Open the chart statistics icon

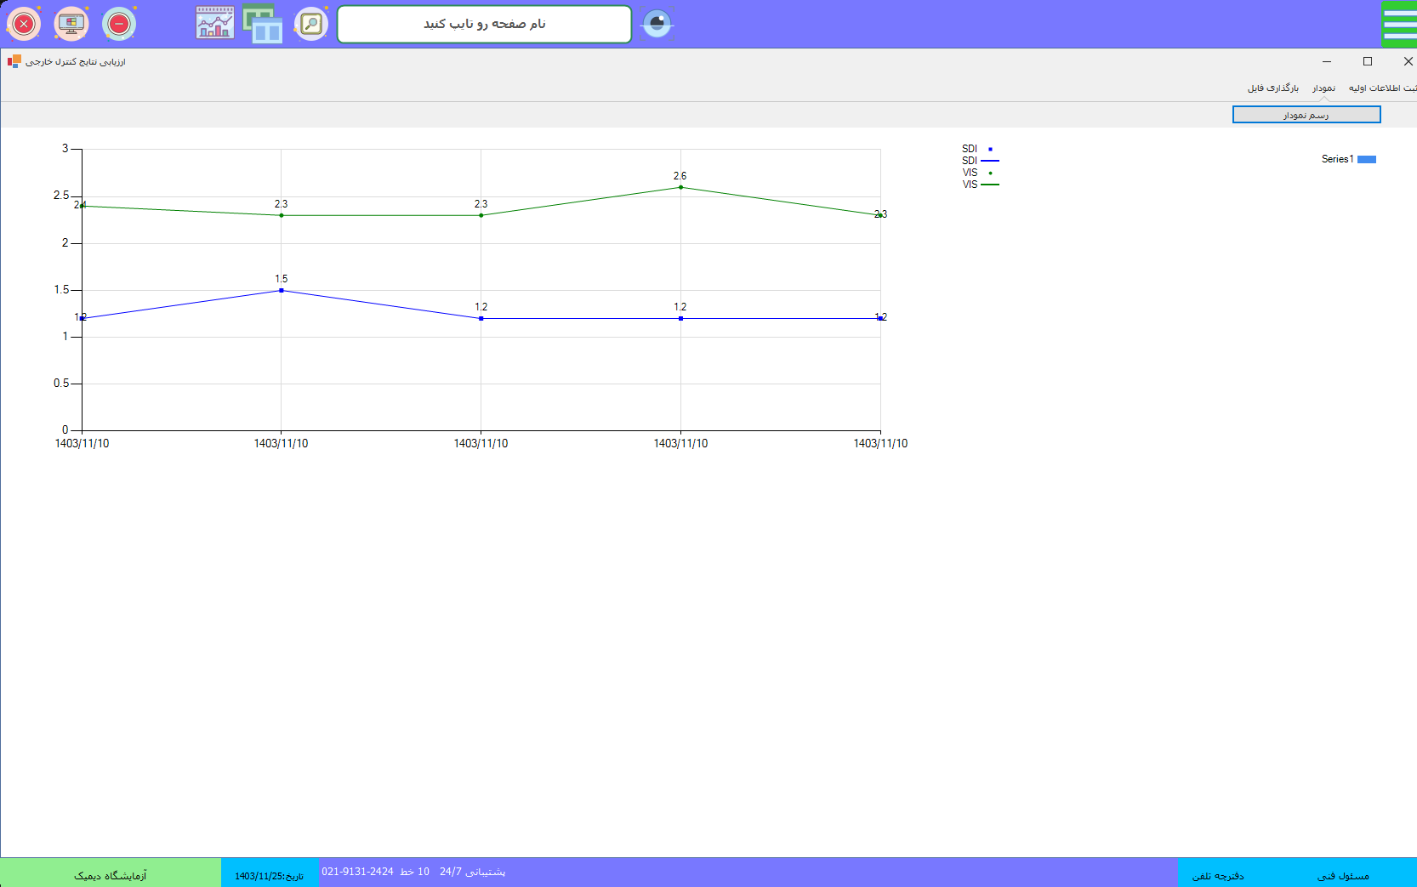click(215, 24)
